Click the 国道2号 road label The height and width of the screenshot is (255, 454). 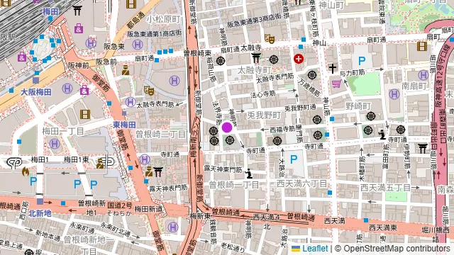(x=120, y=205)
